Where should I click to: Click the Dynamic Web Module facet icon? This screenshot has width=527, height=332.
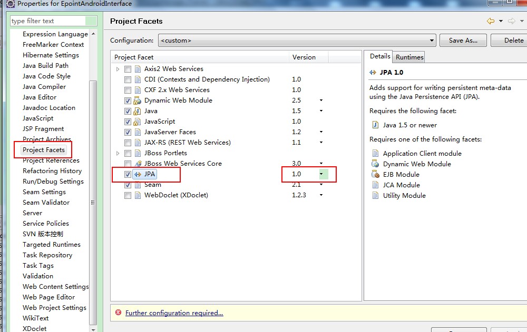coord(137,100)
